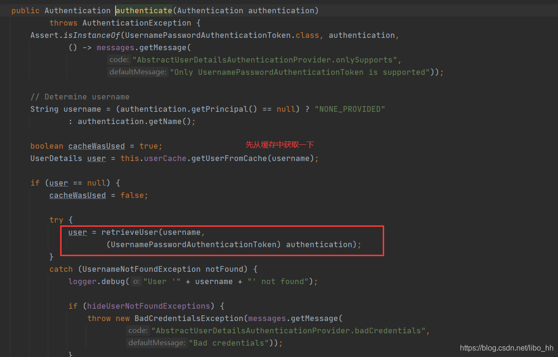Click user in the "if (user == null)" condition
Screen dimensions: 558x357
click(x=59, y=183)
